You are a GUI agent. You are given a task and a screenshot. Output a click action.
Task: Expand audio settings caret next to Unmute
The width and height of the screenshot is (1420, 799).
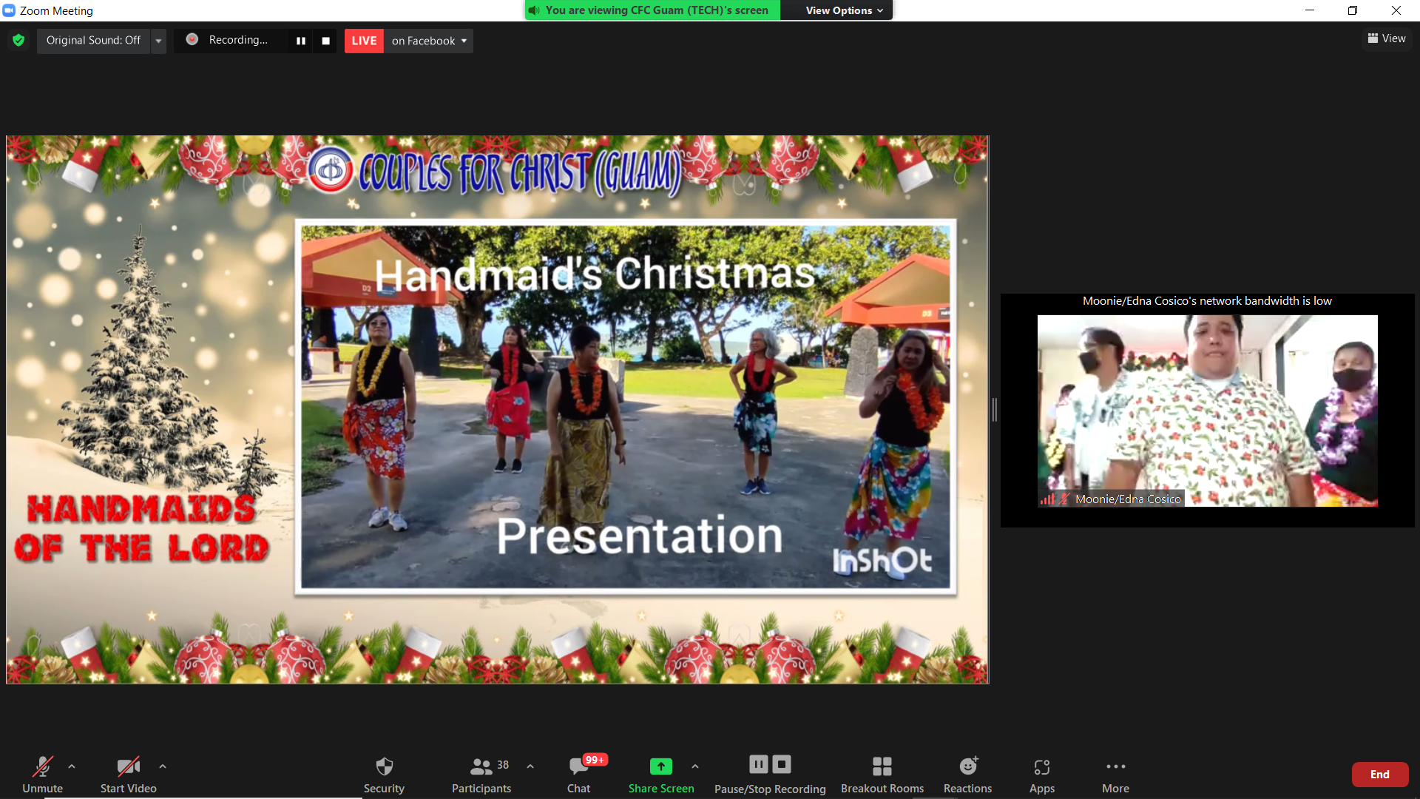[x=72, y=767]
